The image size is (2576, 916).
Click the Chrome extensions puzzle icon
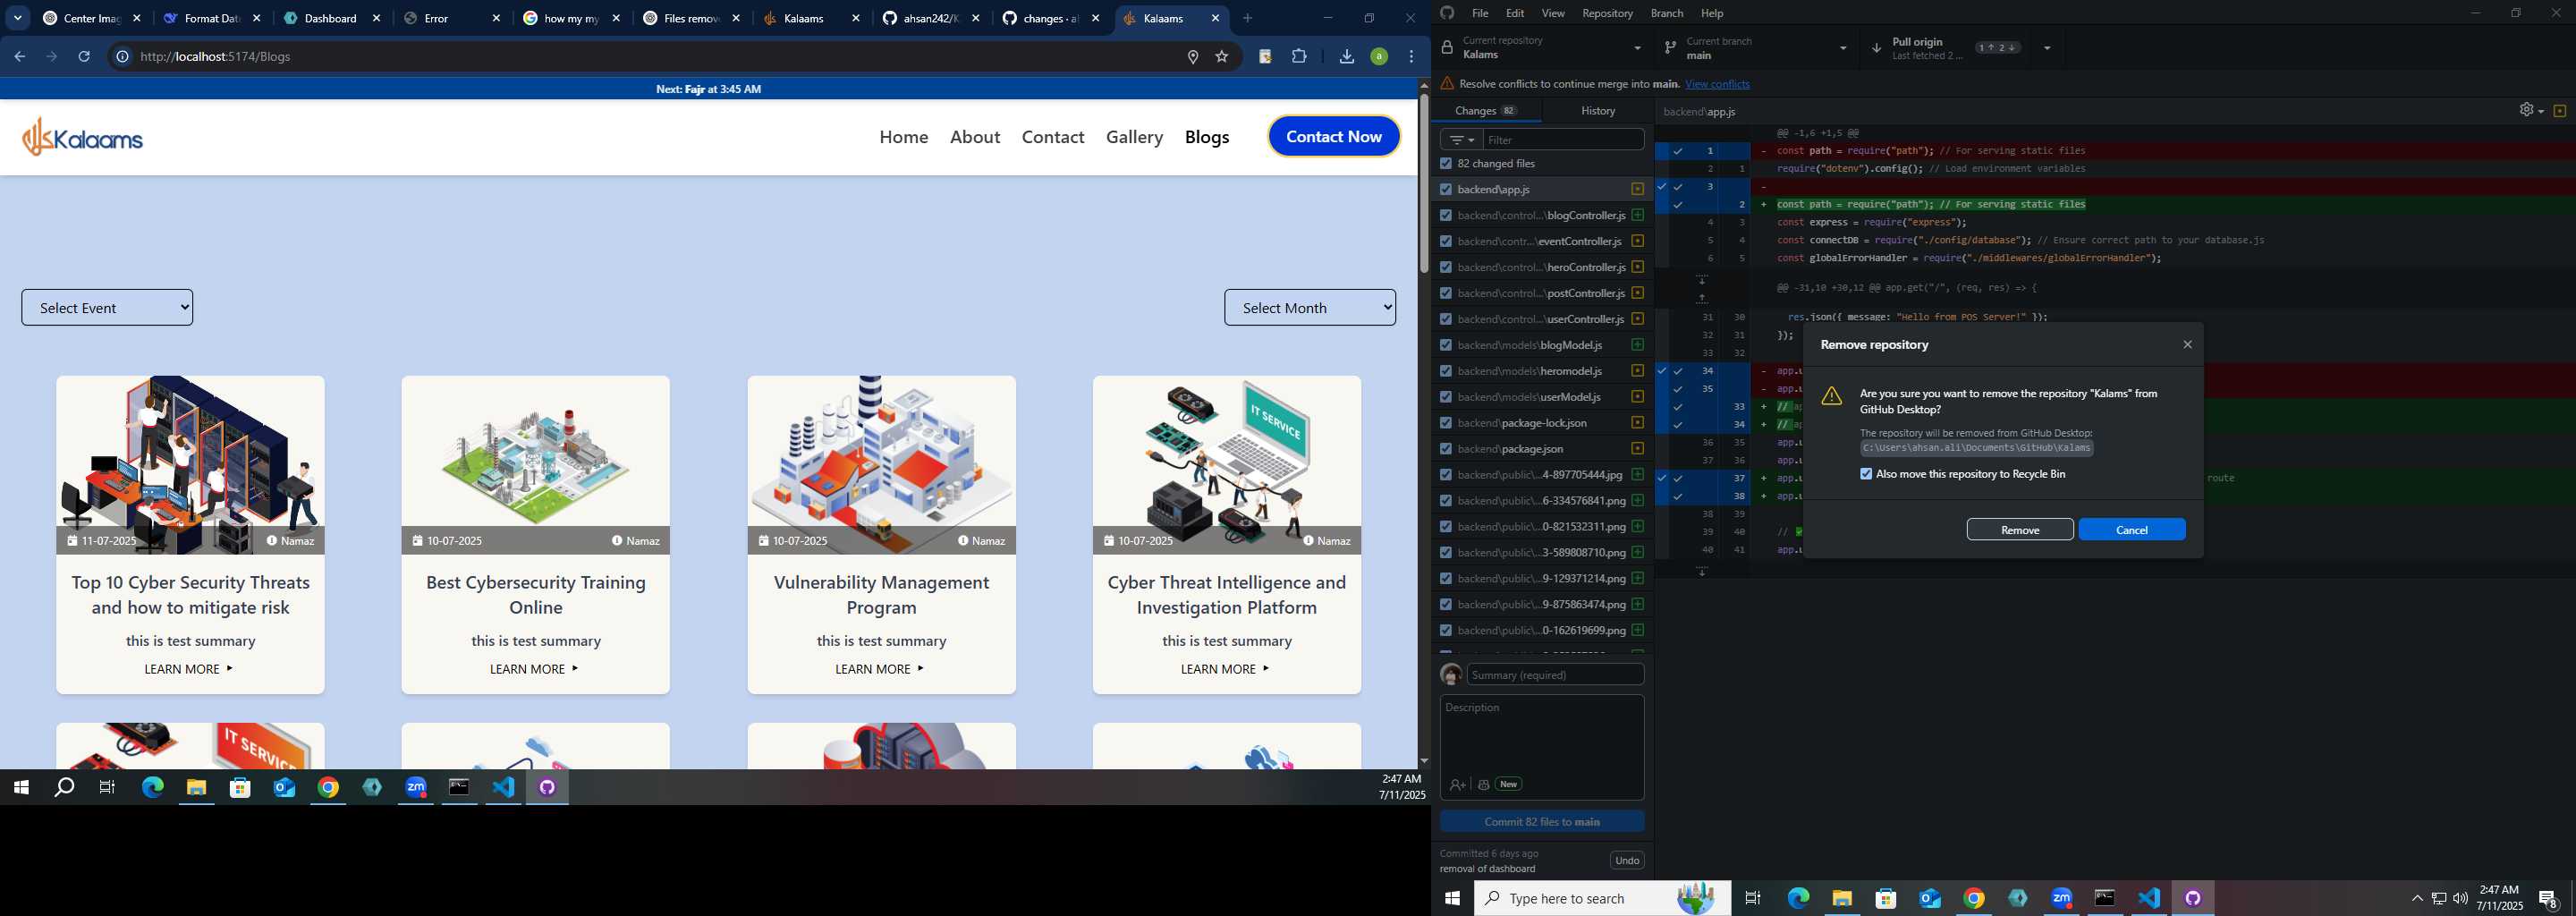click(1299, 57)
